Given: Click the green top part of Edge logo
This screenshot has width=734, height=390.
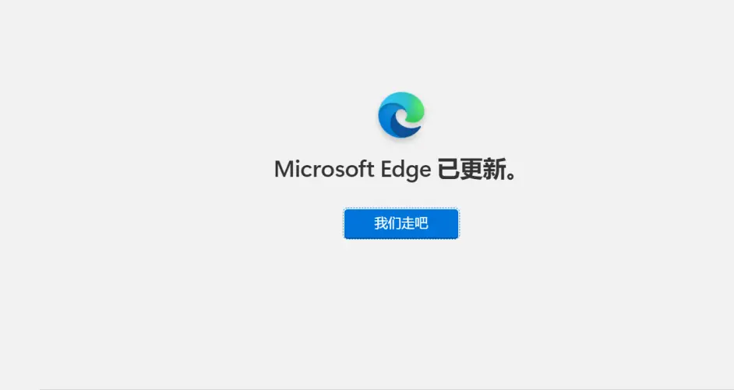Looking at the screenshot, I should tap(412, 104).
